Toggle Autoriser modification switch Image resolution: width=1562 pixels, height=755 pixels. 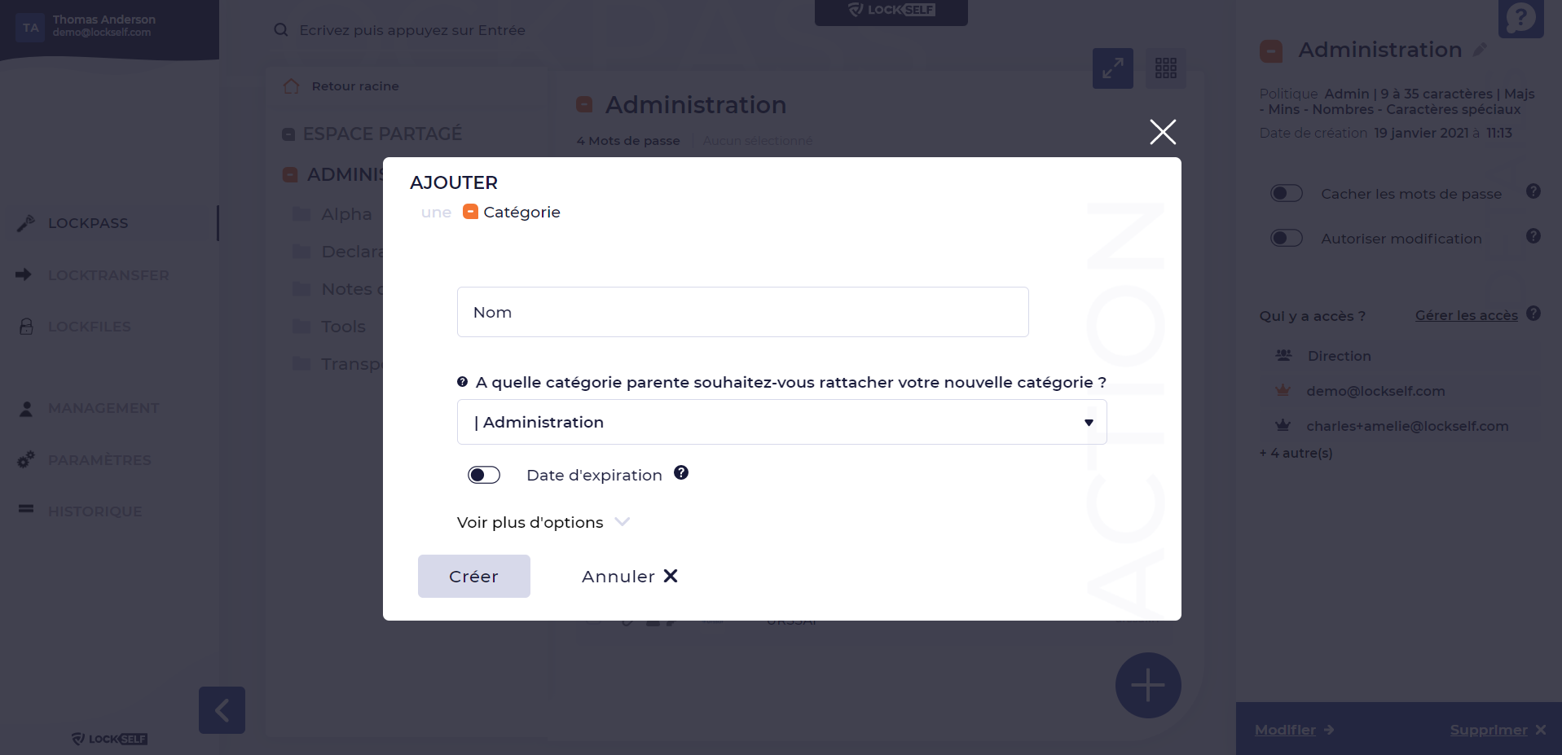pyautogui.click(x=1287, y=238)
